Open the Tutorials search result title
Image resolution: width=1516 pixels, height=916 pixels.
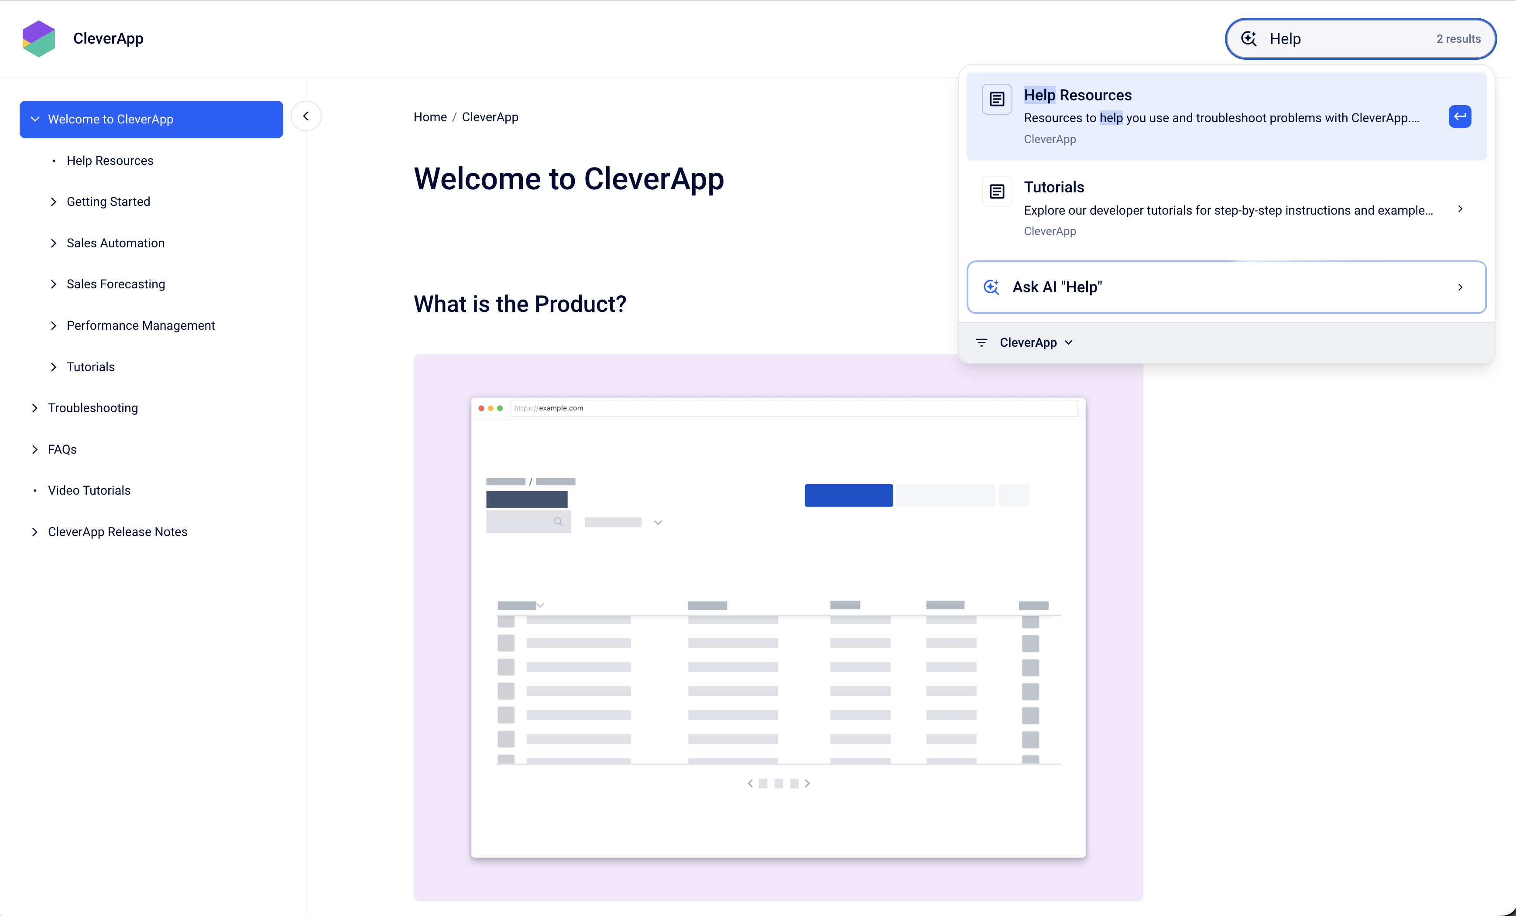point(1054,187)
